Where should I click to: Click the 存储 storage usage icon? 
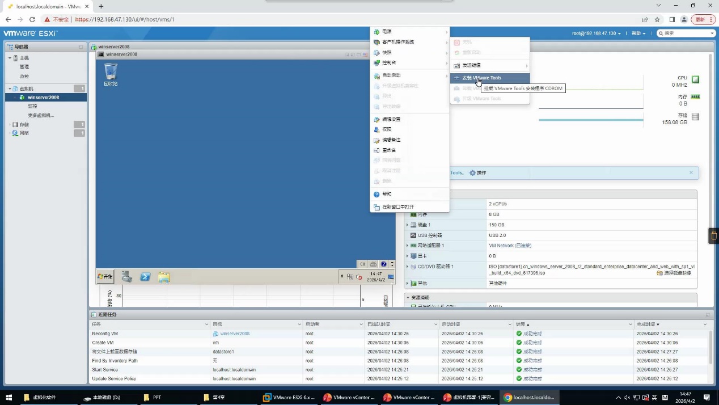pos(695,117)
